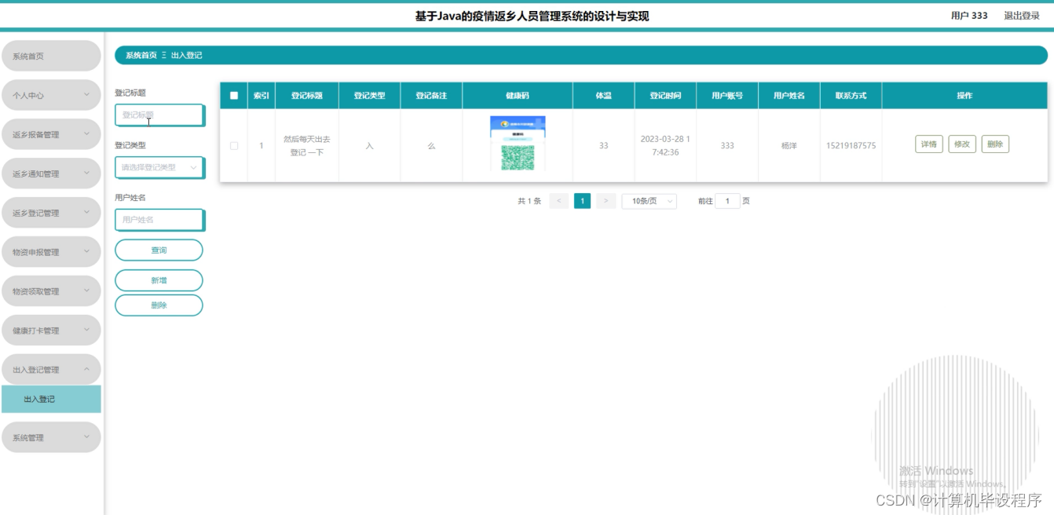1054x515 pixels.
Task: Select the 系统首页 sidebar menu item
Action: point(52,55)
